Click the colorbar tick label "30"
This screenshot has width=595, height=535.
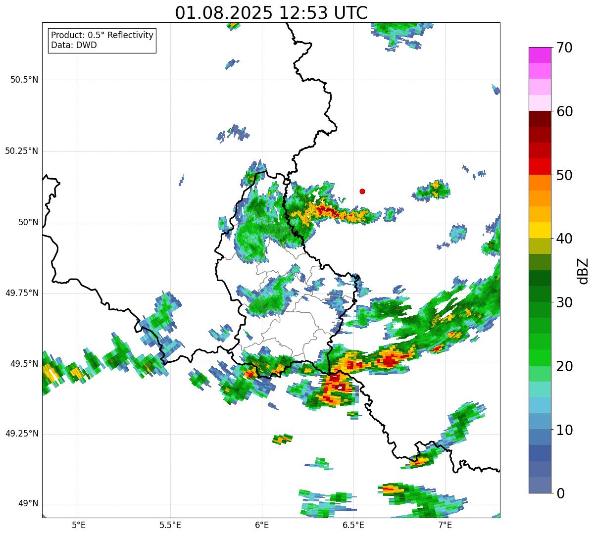(564, 302)
